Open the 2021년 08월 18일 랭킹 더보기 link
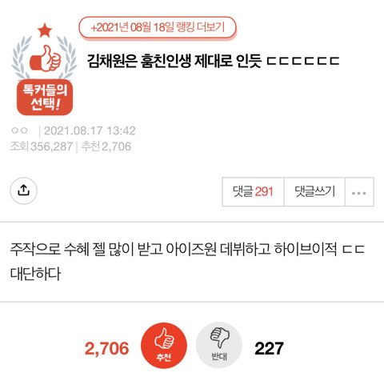The width and height of the screenshot is (384, 389). coord(158,27)
